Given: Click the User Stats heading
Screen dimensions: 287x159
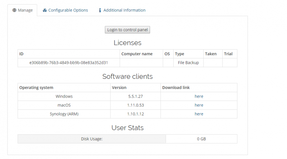Looking at the screenshot, I should pos(127,128).
